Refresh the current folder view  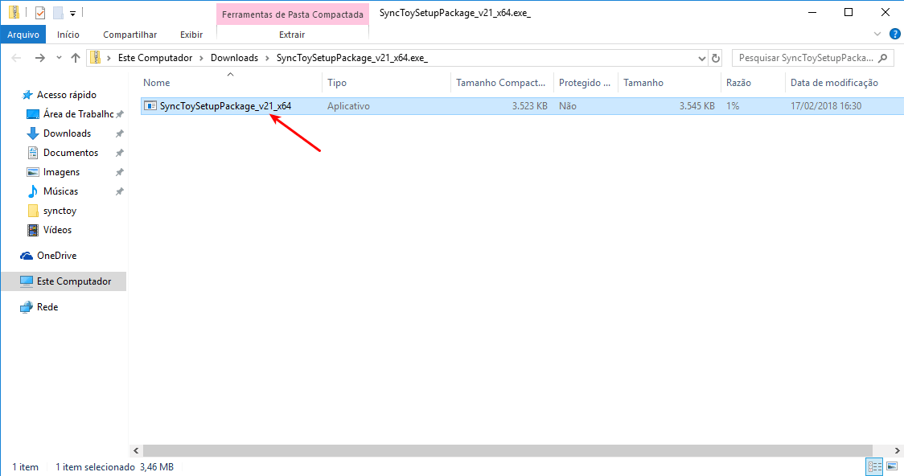click(x=716, y=58)
